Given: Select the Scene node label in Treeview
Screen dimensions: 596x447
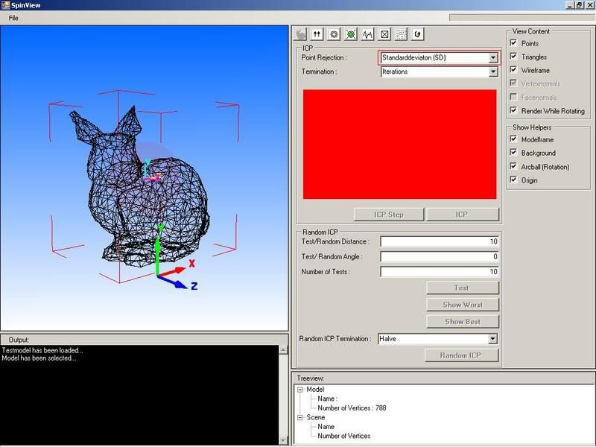Looking at the screenshot, I should pyautogui.click(x=316, y=417).
